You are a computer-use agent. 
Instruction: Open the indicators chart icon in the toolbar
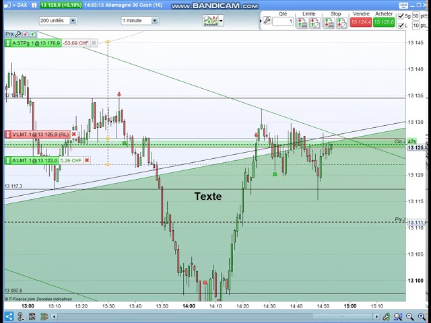211,21
